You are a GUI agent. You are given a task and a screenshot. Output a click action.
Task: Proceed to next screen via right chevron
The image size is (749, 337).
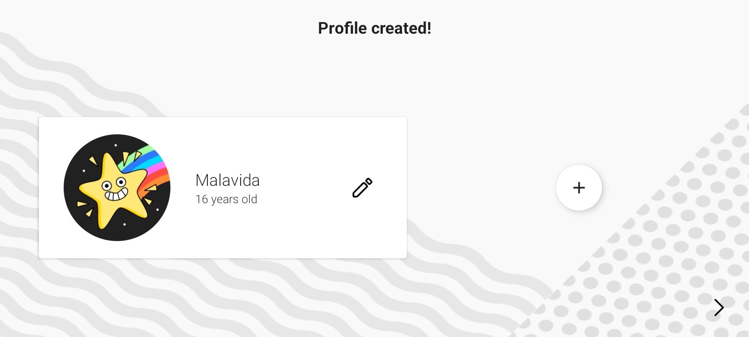coord(719,308)
